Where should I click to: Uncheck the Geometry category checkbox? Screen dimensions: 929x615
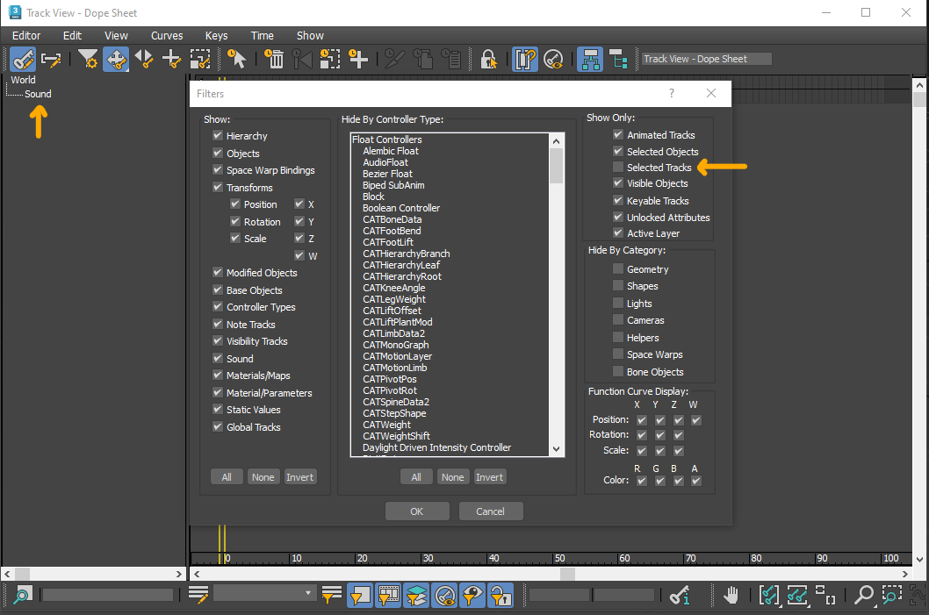[617, 268]
